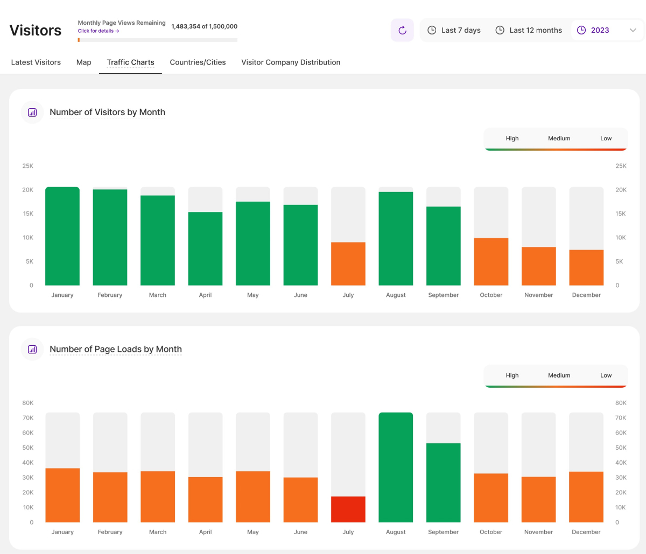Click the August bar in page loads chart
Viewport: 646px width, 554px height.
(x=396, y=467)
